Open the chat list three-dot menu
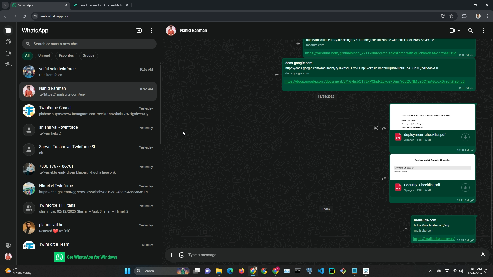493x277 pixels. tap(151, 31)
